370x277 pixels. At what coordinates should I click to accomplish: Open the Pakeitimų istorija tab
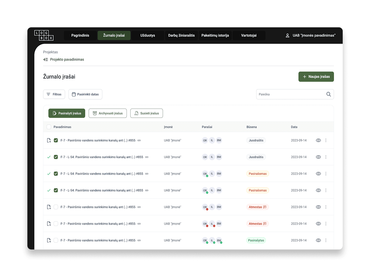215,35
